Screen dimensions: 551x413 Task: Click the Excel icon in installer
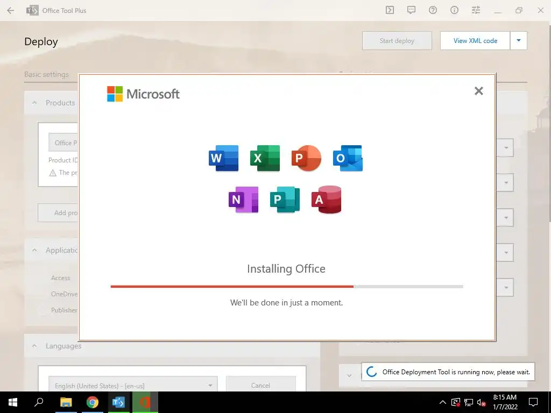pos(265,158)
